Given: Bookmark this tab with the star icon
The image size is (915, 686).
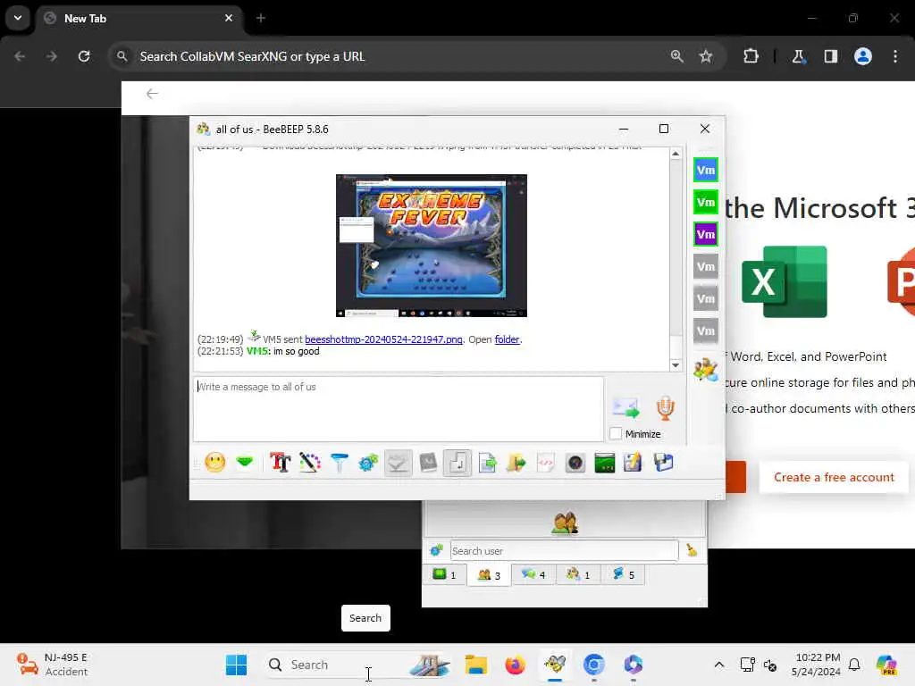Looking at the screenshot, I should [706, 56].
